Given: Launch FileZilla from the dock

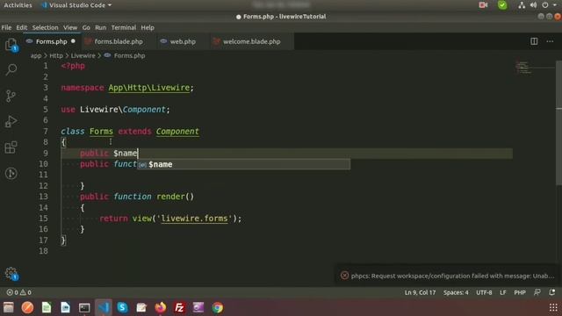Looking at the screenshot, I should click(179, 307).
